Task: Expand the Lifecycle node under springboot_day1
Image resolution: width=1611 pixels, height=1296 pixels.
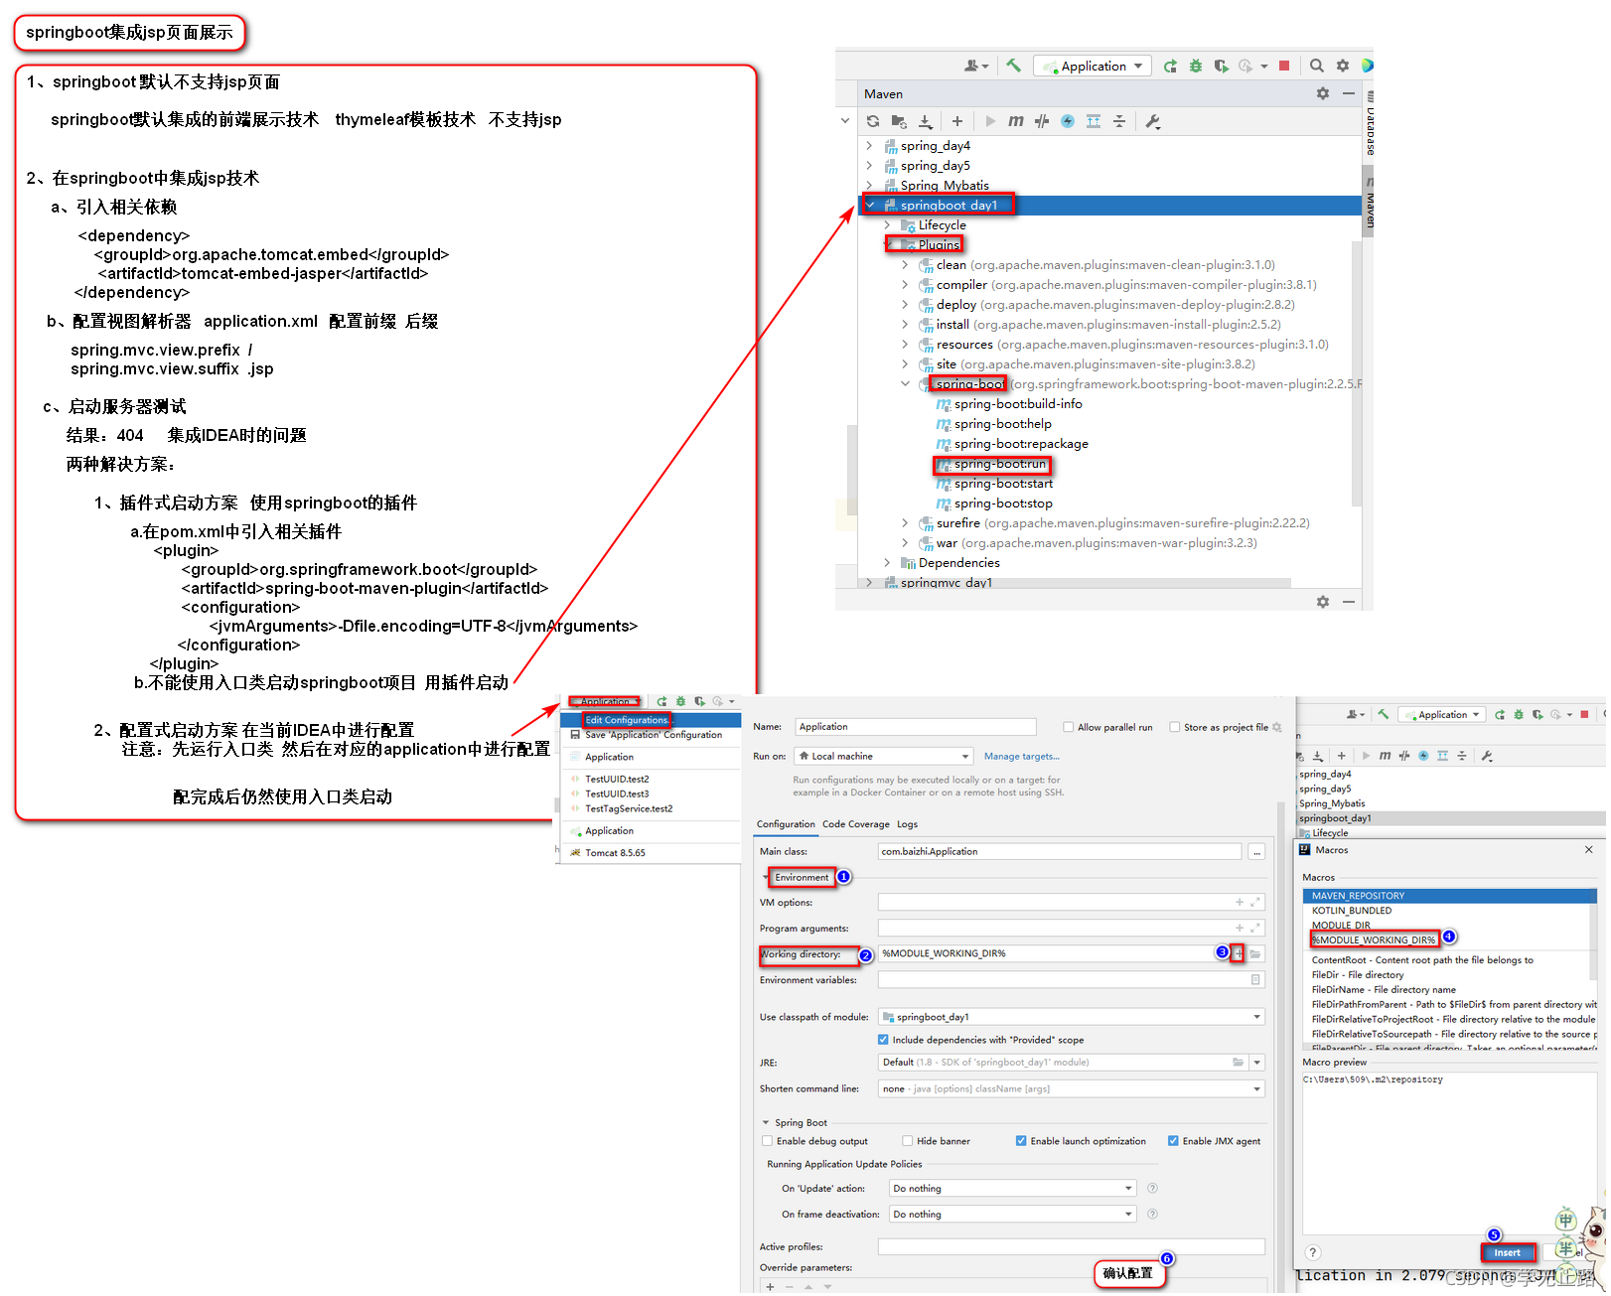Action: (x=888, y=225)
